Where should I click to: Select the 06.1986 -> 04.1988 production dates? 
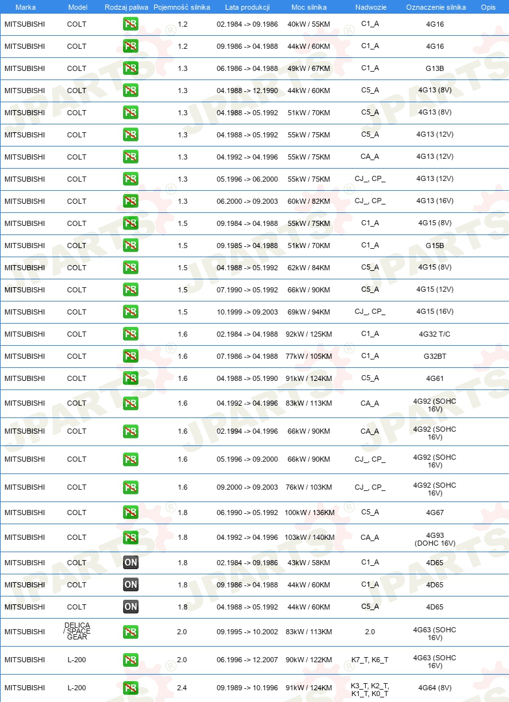(x=247, y=68)
